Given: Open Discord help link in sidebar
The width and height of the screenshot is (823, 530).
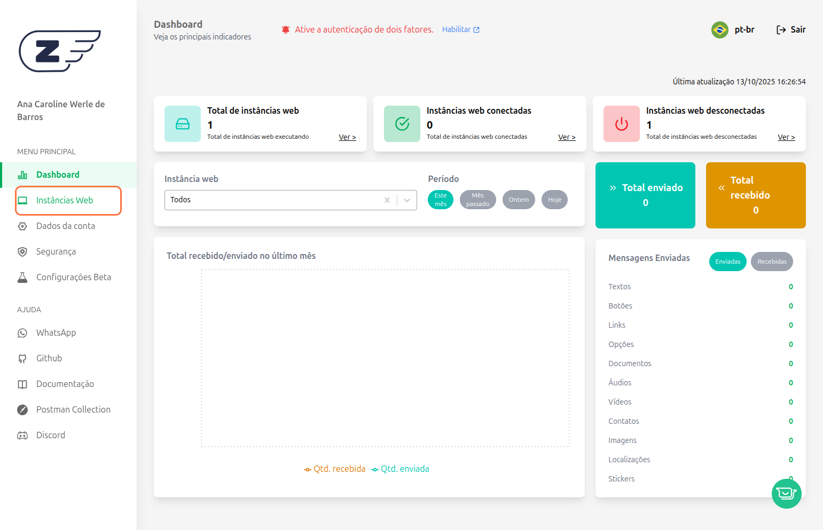Looking at the screenshot, I should point(50,435).
